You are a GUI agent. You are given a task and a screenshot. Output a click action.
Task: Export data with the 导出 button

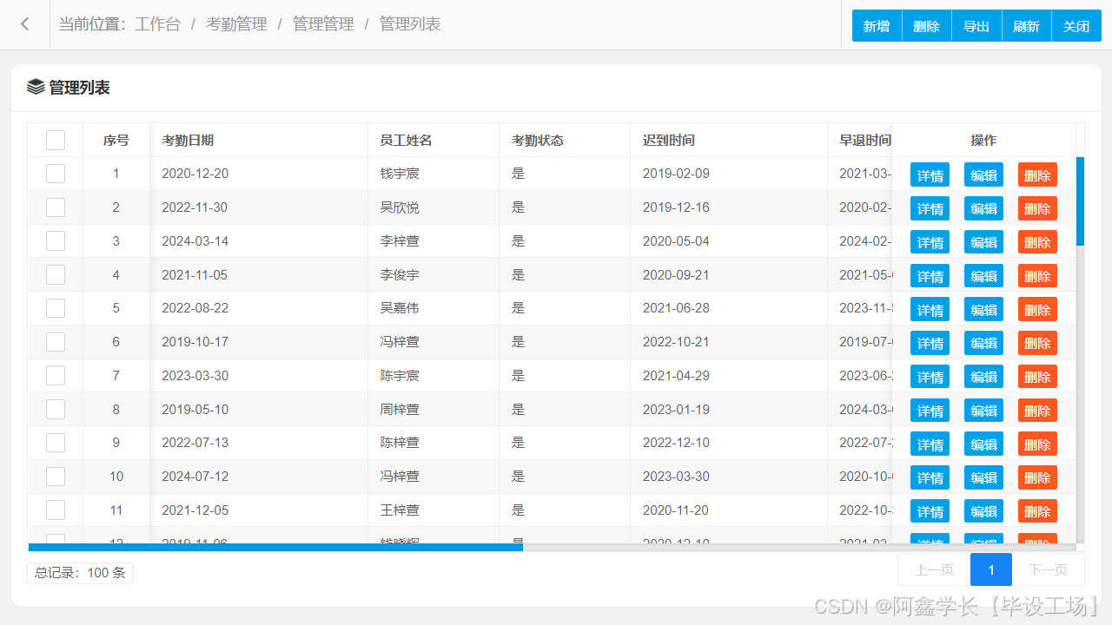coord(976,26)
